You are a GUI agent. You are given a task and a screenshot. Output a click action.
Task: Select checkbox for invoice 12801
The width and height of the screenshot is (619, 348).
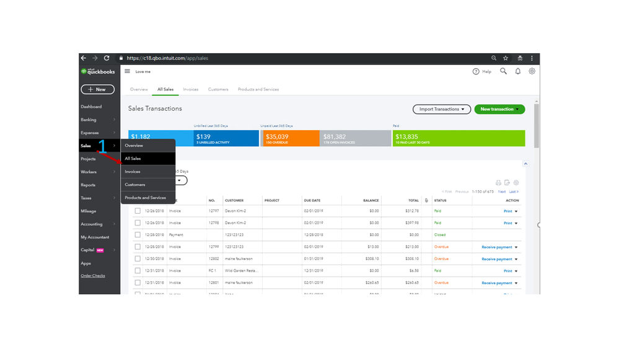[x=138, y=283]
